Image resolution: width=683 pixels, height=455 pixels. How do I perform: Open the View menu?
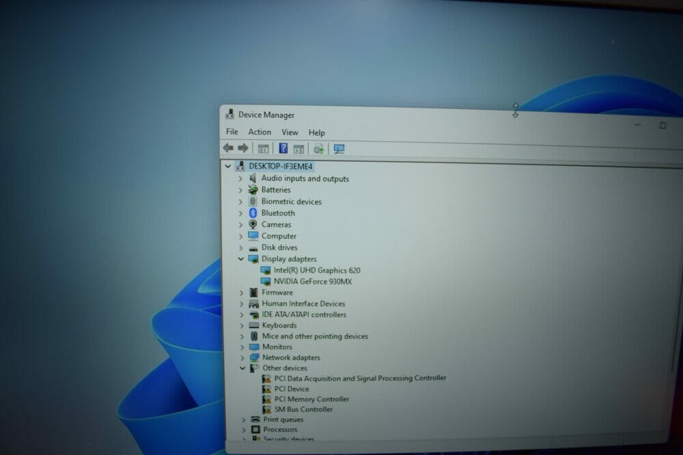(x=290, y=132)
